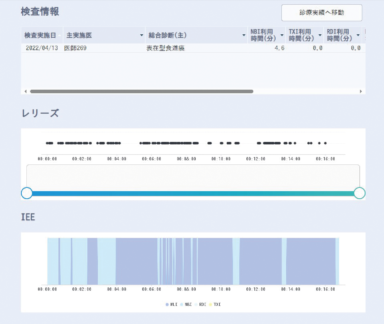Click the table's right scroll arrow
Screen dimensions: 384x324
point(361,91)
